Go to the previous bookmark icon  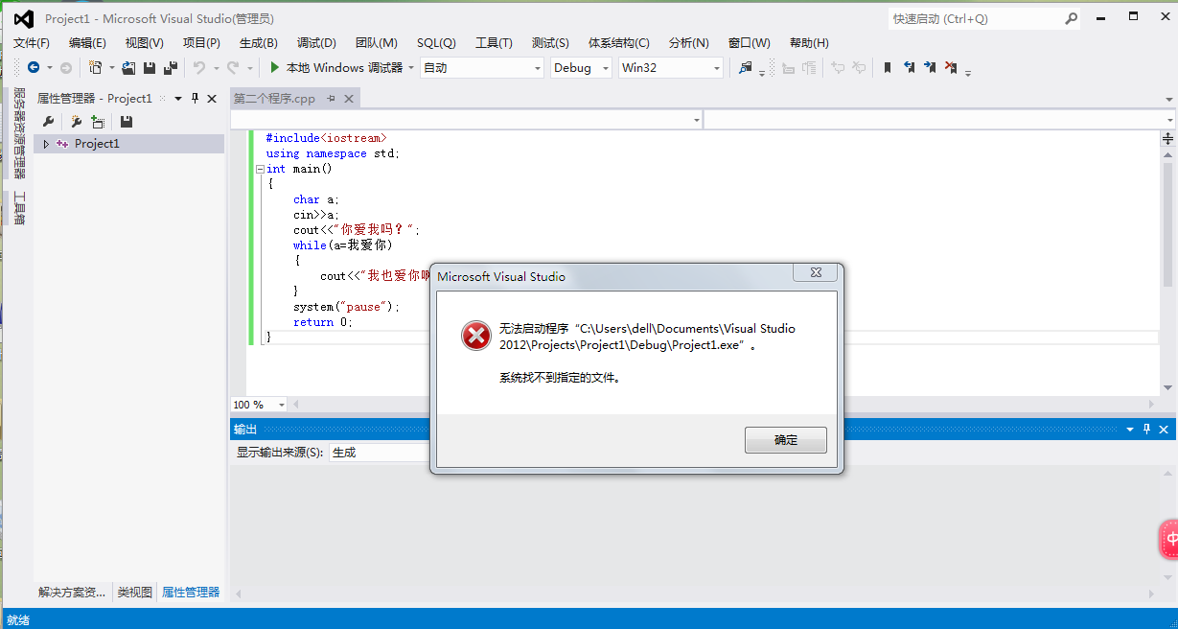point(909,68)
